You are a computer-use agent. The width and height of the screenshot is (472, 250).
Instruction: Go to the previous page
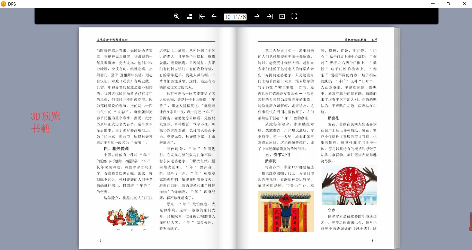click(214, 16)
